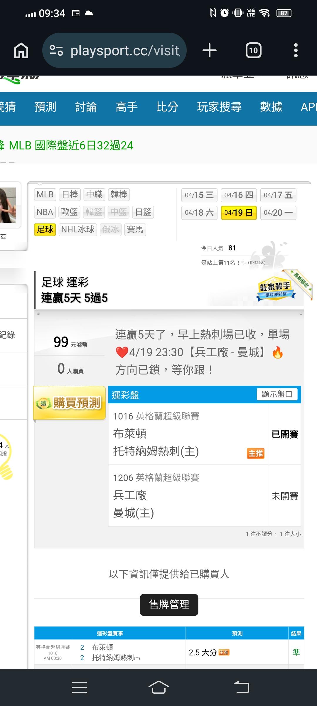
Task: Open the 玩家搜尋 navigation tab
Action: 219,107
